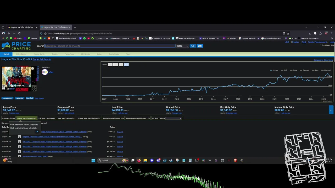This screenshot has height=188, width=335.
Task: Click the site security shield icon
Action: (x=41, y=33)
